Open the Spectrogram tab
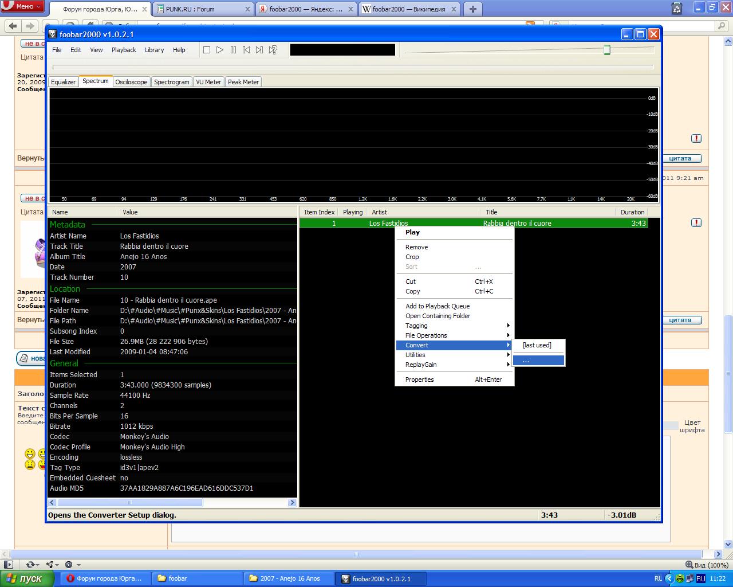Viewport: 733px width, 587px height. (171, 82)
